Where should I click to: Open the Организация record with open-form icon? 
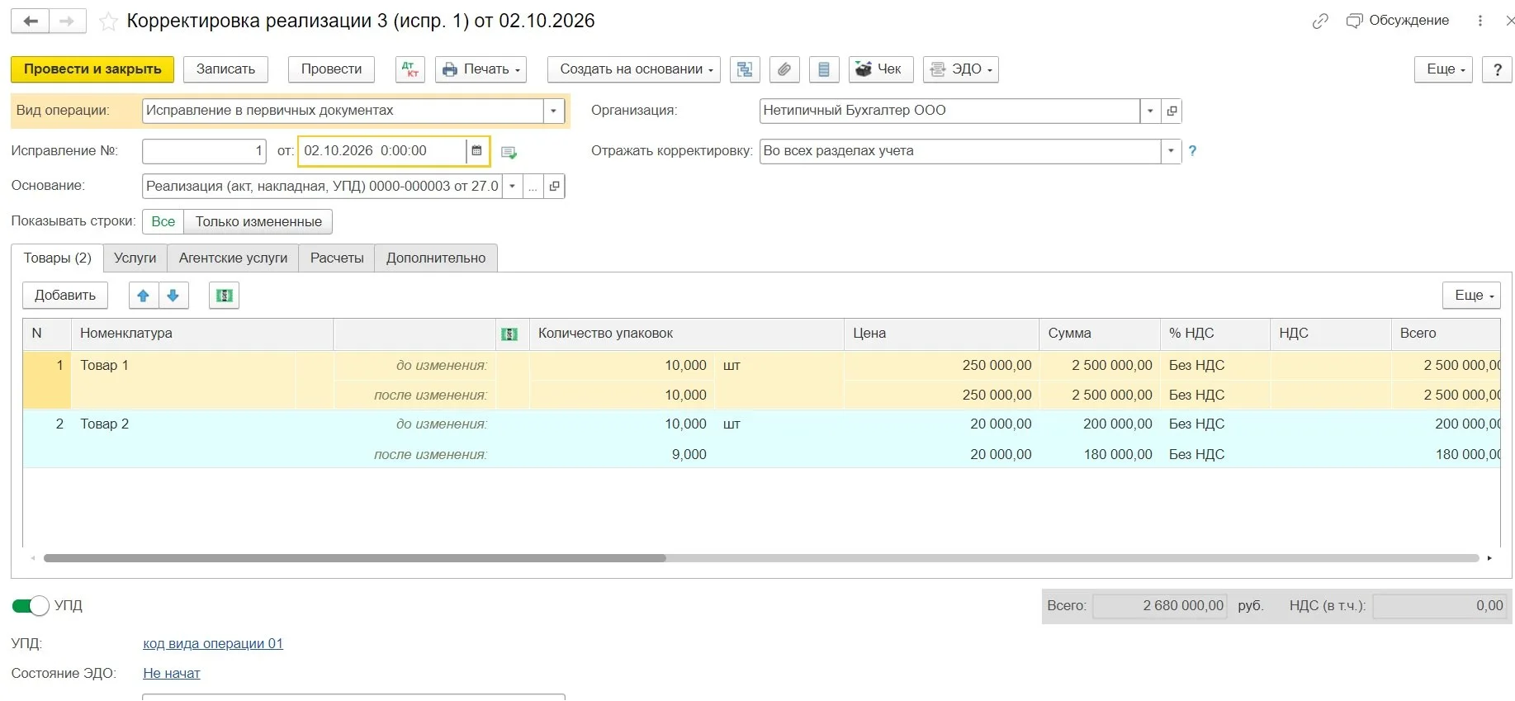pyautogui.click(x=1172, y=111)
